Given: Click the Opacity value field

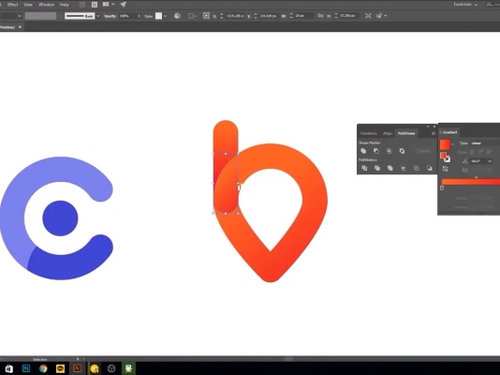Looking at the screenshot, I should tap(127, 16).
